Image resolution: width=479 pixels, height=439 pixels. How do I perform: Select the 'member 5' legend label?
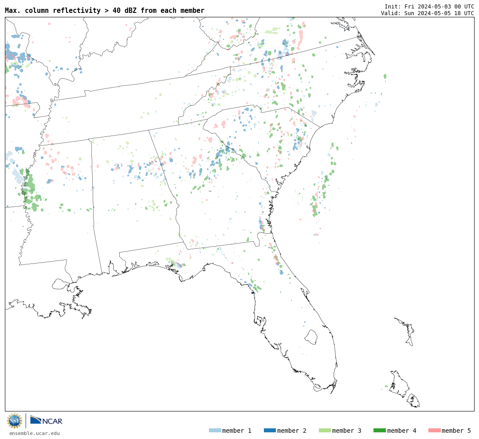click(x=456, y=431)
